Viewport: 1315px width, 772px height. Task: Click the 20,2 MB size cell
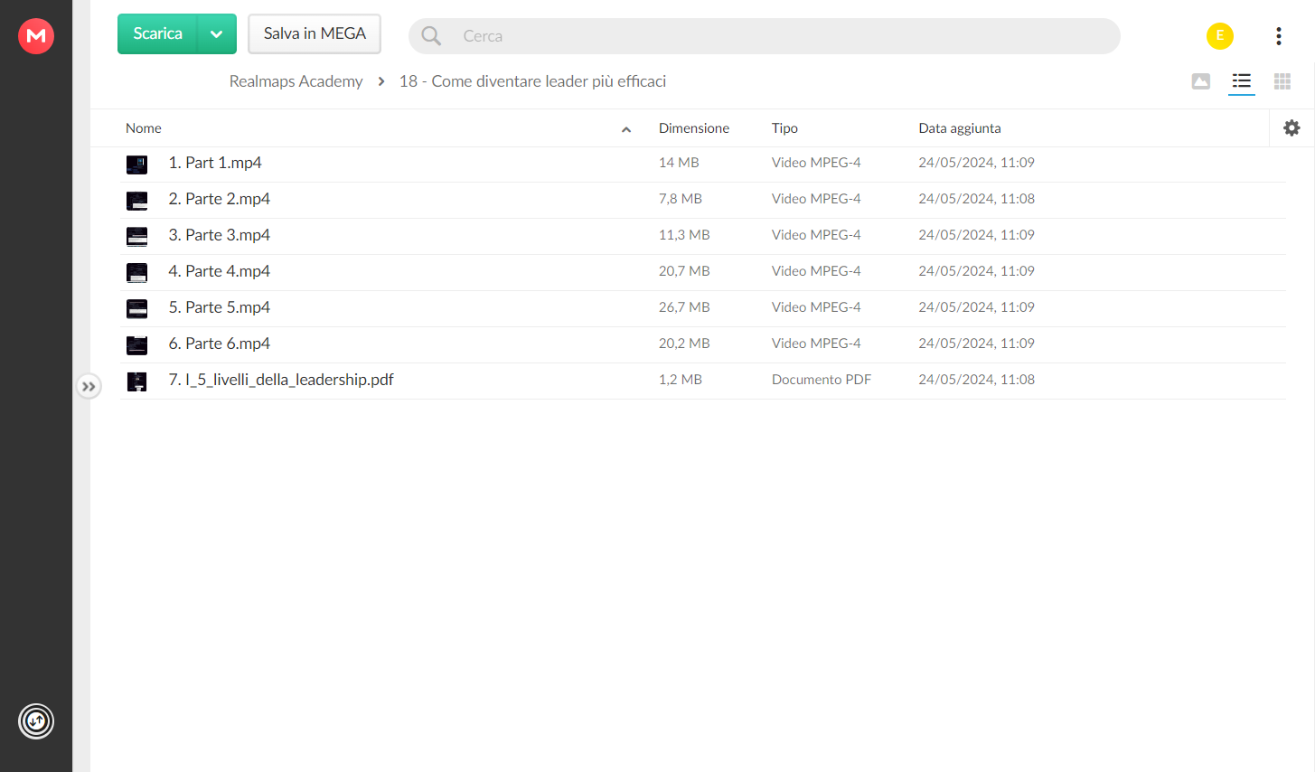coord(684,344)
